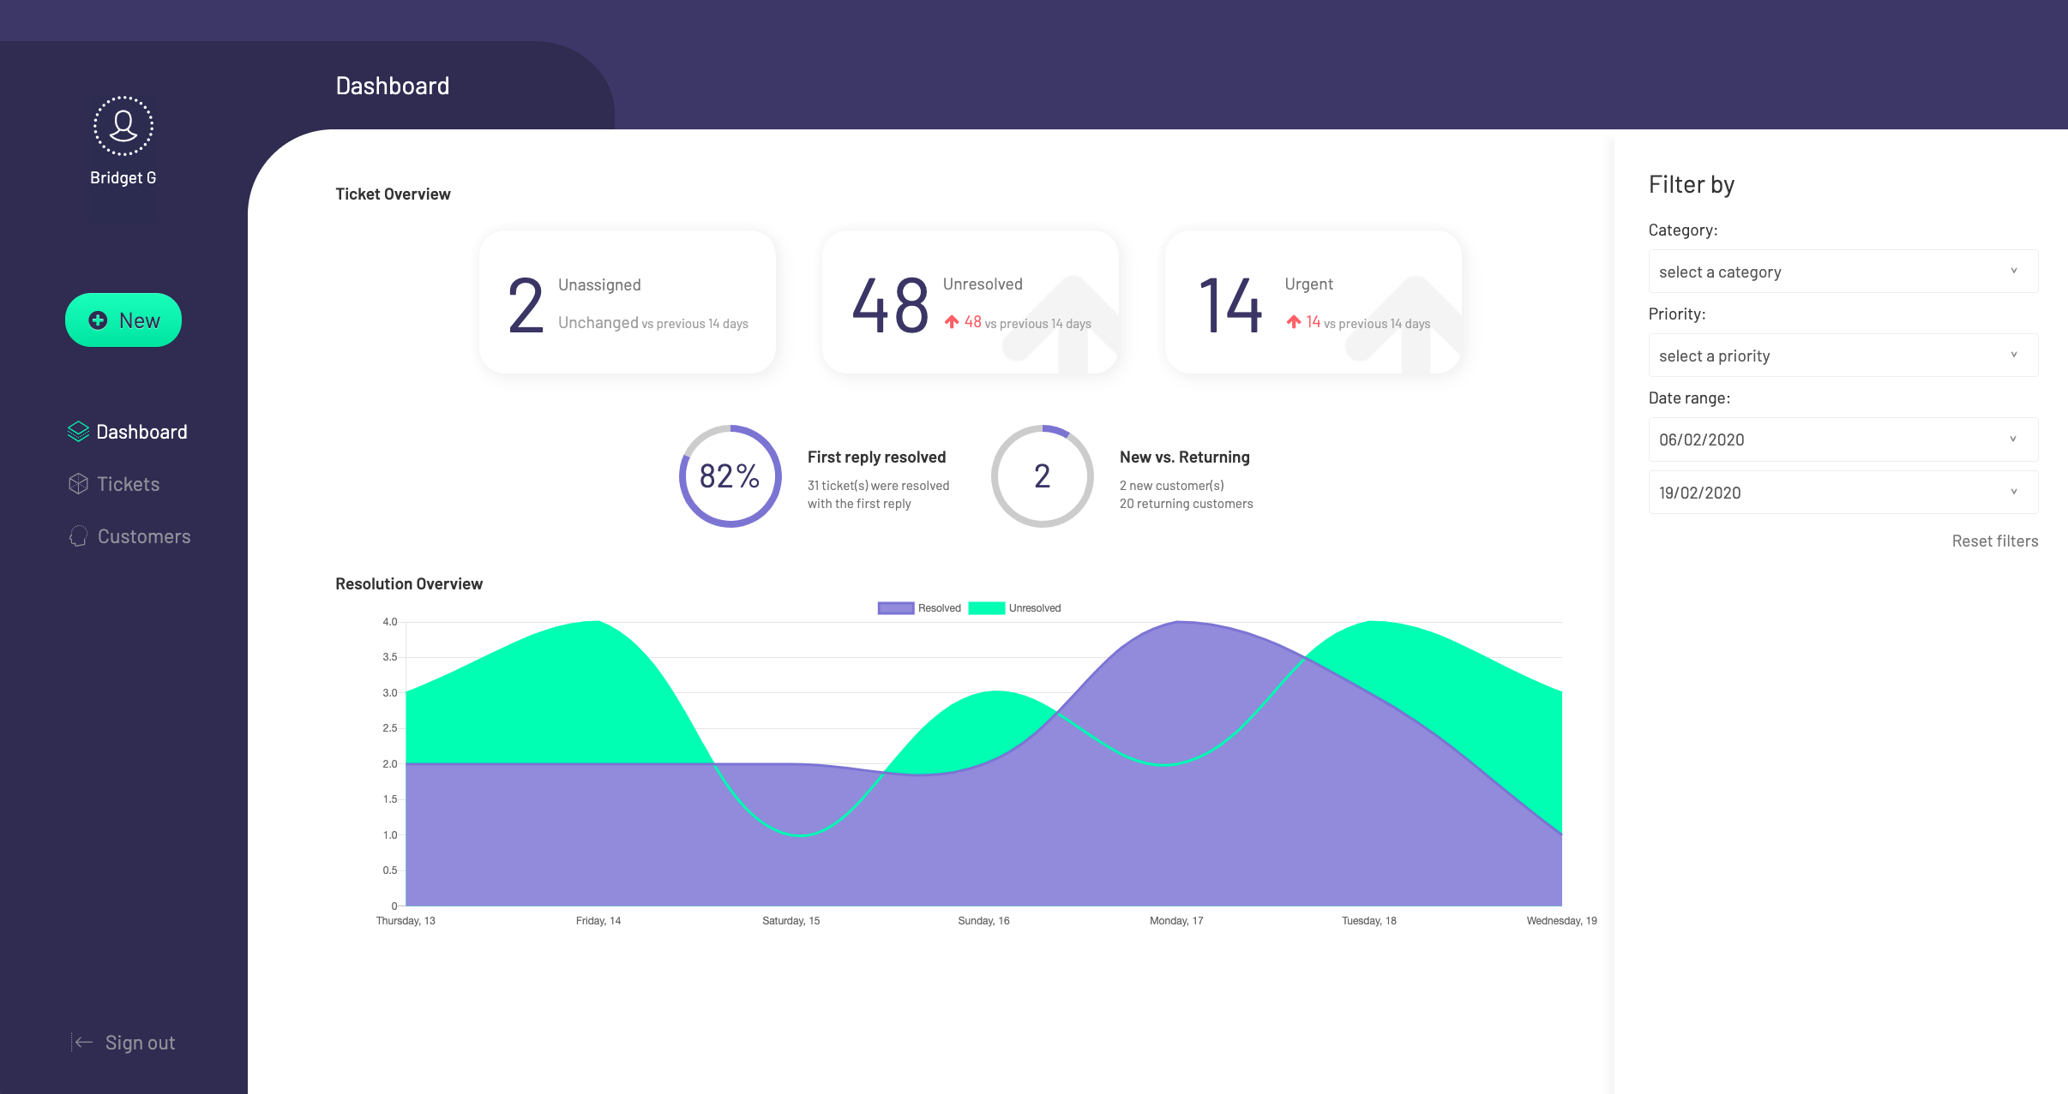Click the Sign out icon in sidebar

click(78, 1042)
